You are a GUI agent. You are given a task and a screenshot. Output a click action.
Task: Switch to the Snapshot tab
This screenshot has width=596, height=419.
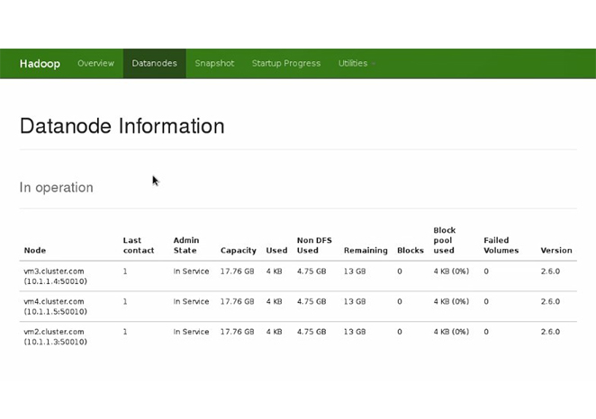coord(214,64)
